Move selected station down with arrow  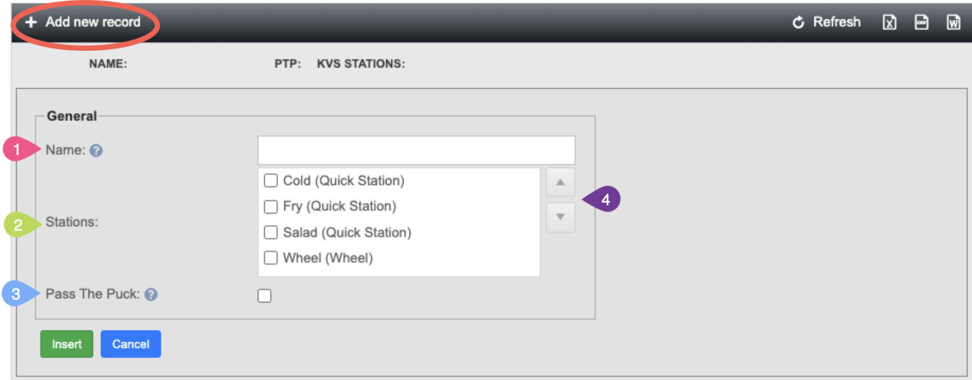(560, 217)
